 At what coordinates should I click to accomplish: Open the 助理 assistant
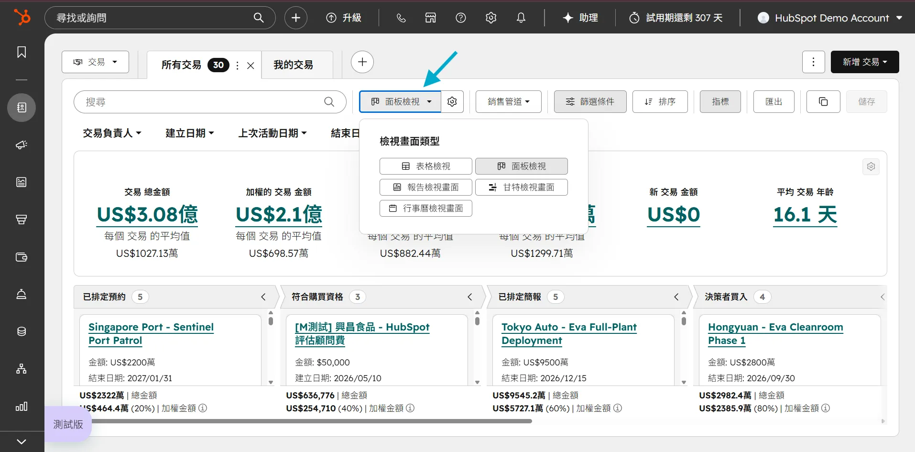[x=580, y=18]
